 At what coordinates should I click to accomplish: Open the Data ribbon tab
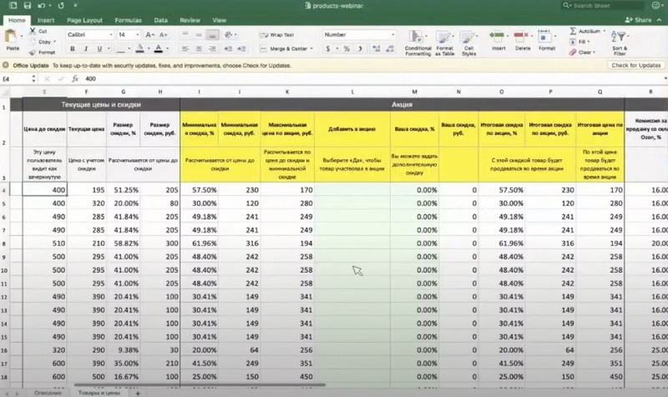[x=160, y=20]
